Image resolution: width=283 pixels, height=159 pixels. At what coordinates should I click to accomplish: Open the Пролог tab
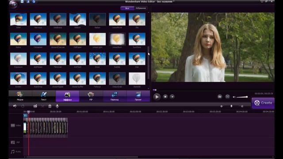(138, 96)
